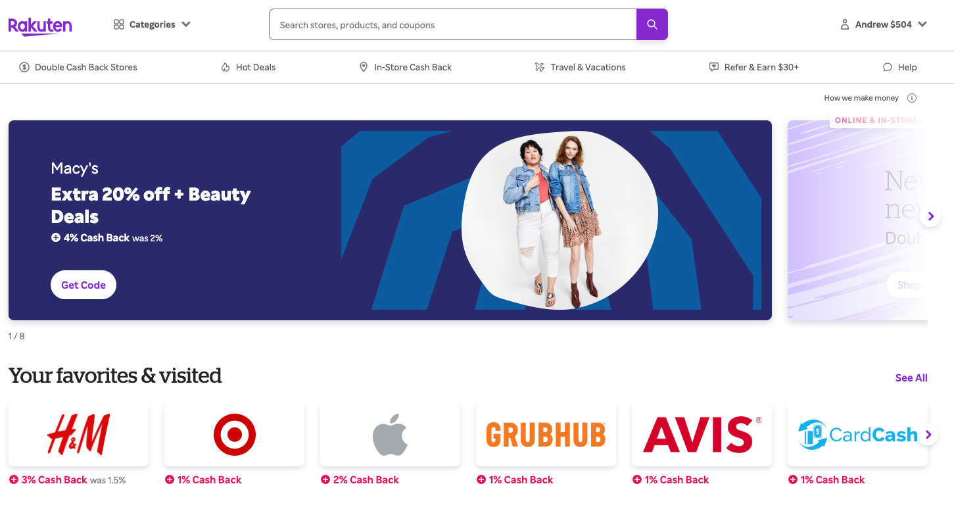The image size is (954, 509).
Task: Open Double Cash Back Stores
Action: click(78, 67)
